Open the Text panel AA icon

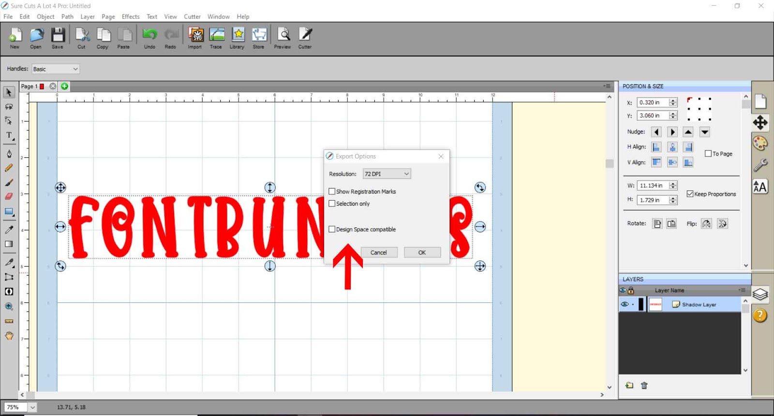click(760, 187)
